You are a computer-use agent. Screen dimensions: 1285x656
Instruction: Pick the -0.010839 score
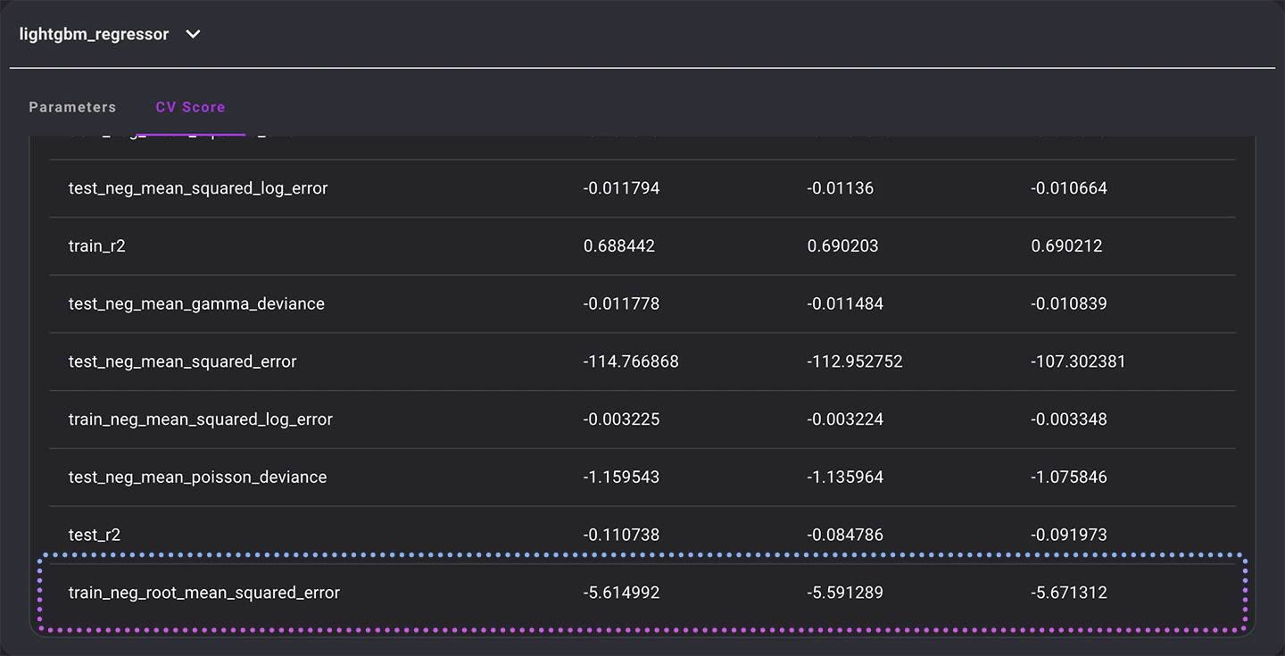pos(1069,303)
